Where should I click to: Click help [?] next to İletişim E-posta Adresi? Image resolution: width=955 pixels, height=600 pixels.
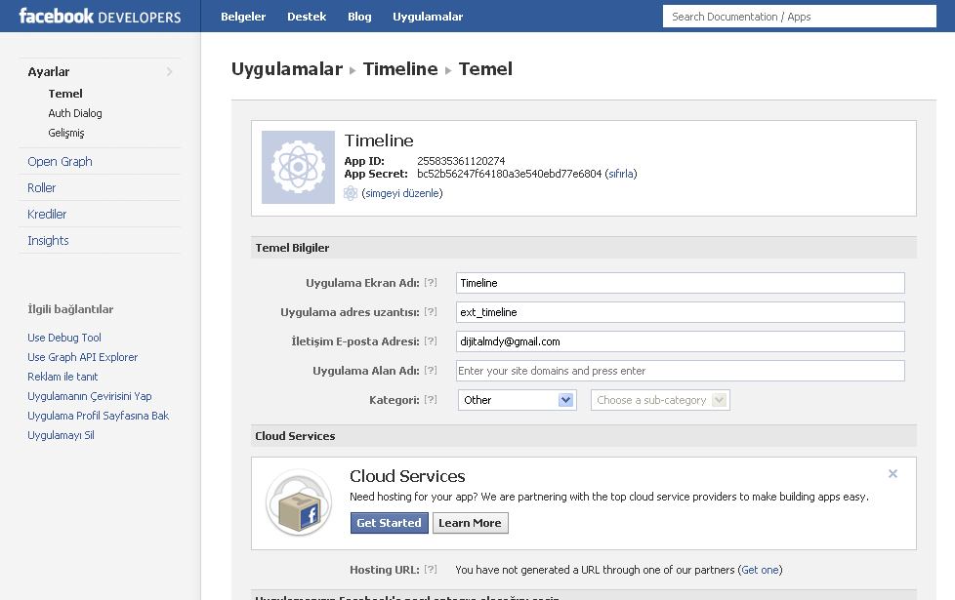point(431,340)
